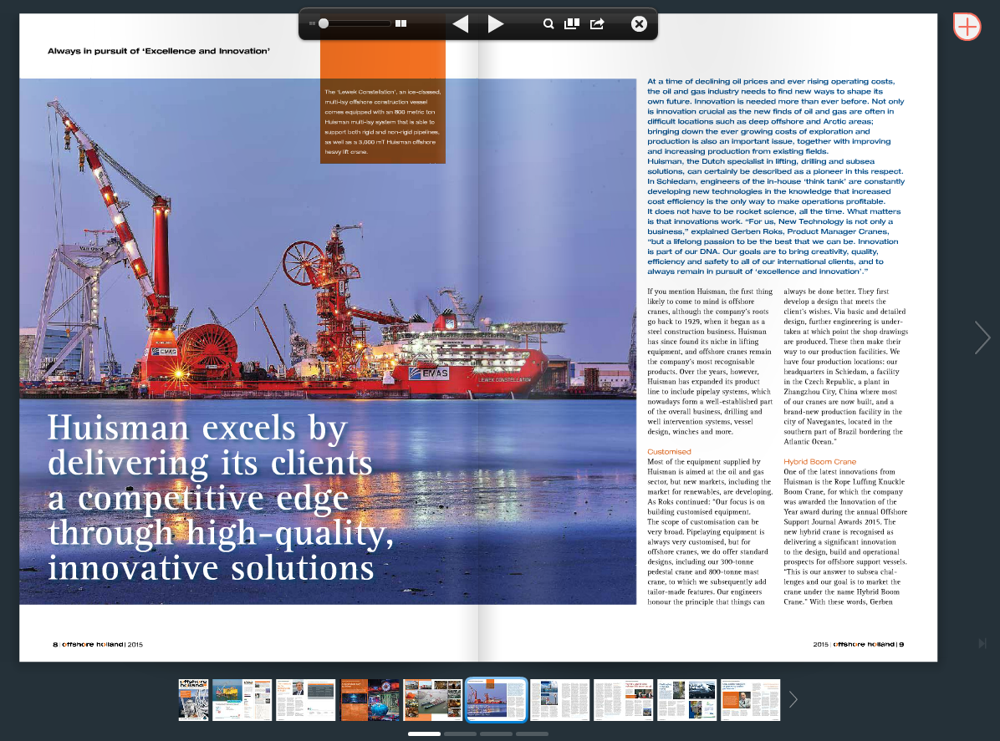The height and width of the screenshot is (741, 1000).
Task: Open the second thumbnail with ship cover
Action: (242, 699)
